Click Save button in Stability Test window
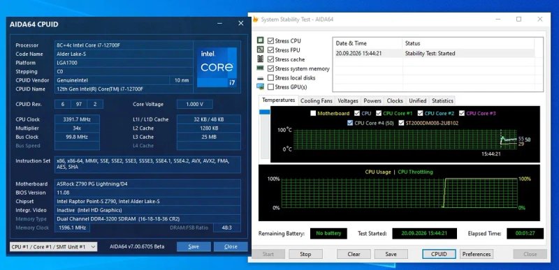 pos(391,254)
